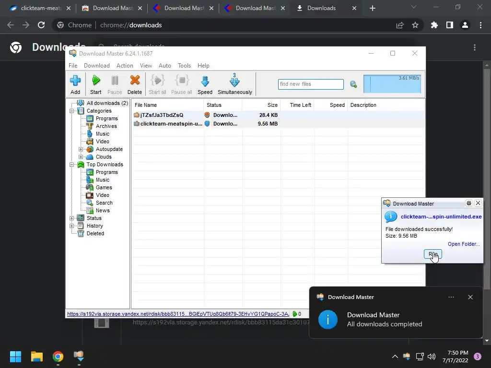Select All downloads (2) in the tree
491x368 pixels.
pyautogui.click(x=107, y=103)
